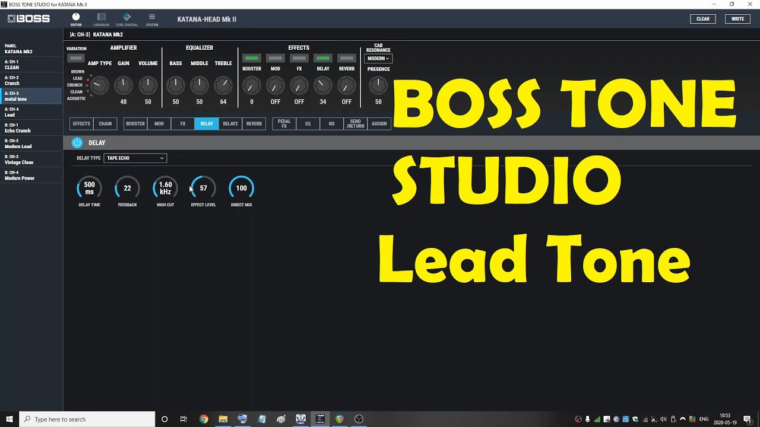Open the Delay Type dropdown

click(135, 158)
